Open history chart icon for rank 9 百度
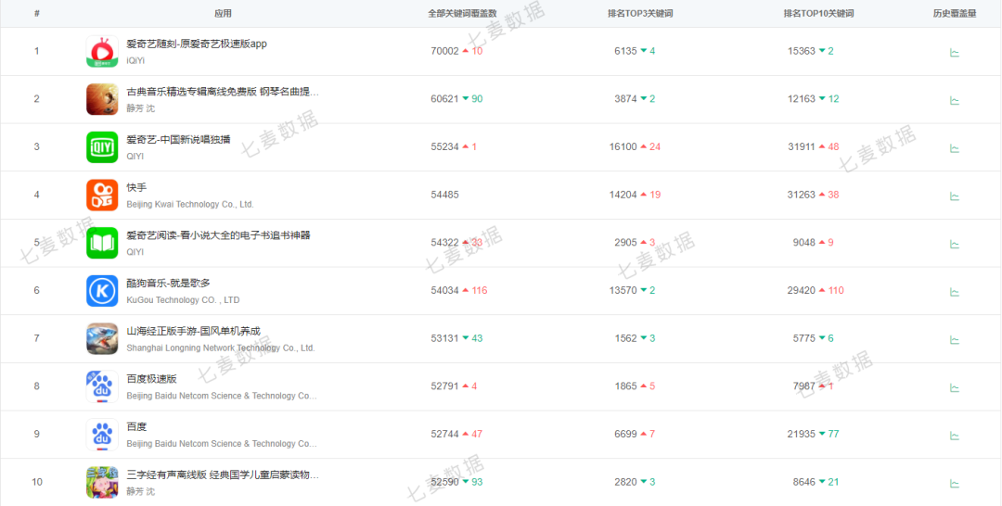The width and height of the screenshot is (1002, 506). 954,436
